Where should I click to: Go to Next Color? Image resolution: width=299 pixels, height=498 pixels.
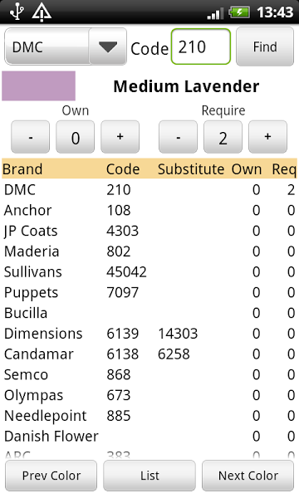pyautogui.click(x=248, y=476)
